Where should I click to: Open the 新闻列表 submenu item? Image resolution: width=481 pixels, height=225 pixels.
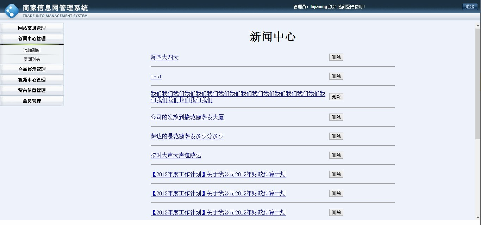tap(32, 59)
